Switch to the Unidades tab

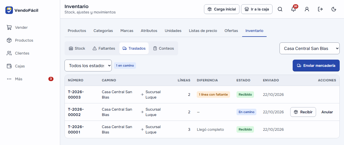pyautogui.click(x=173, y=31)
